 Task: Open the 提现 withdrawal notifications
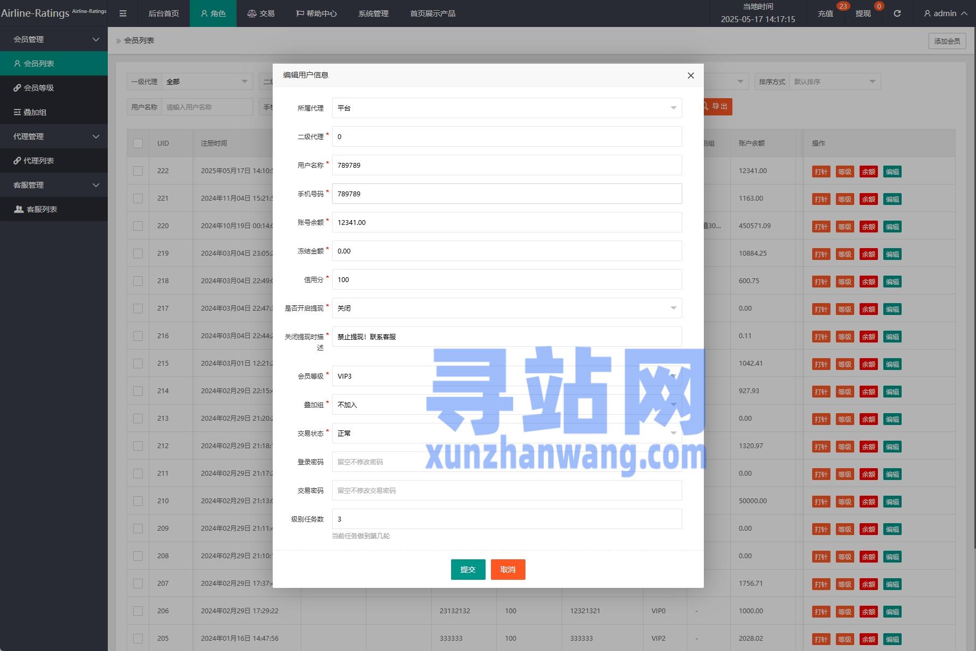coord(863,13)
